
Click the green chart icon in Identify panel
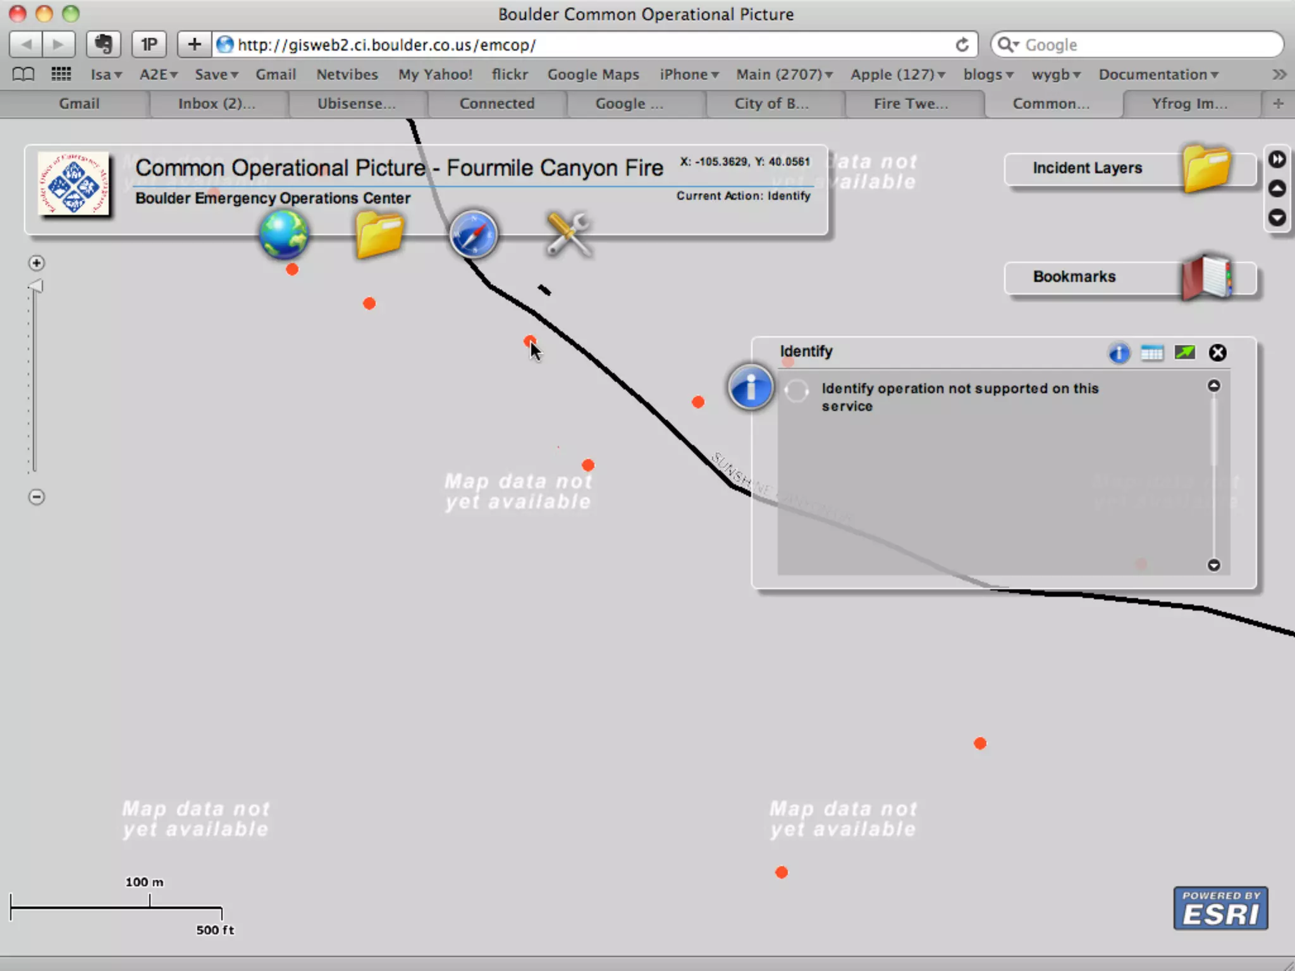1184,353
